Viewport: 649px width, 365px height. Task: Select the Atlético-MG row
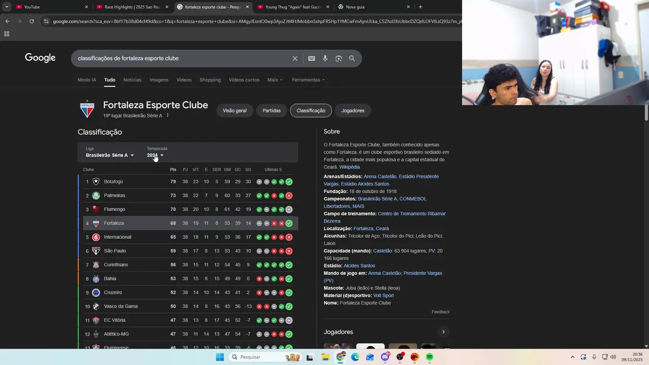(188, 334)
